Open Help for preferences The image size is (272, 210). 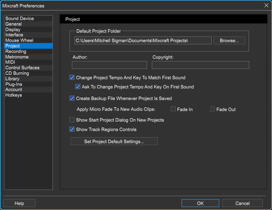point(19,203)
